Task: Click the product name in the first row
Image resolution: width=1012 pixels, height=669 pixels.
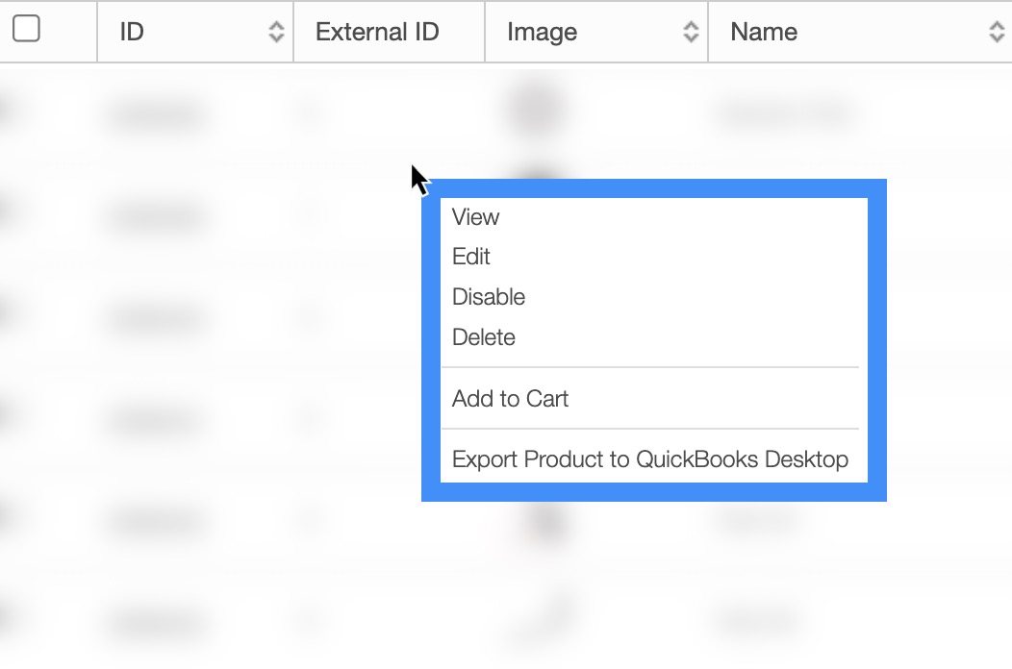Action: click(x=781, y=113)
